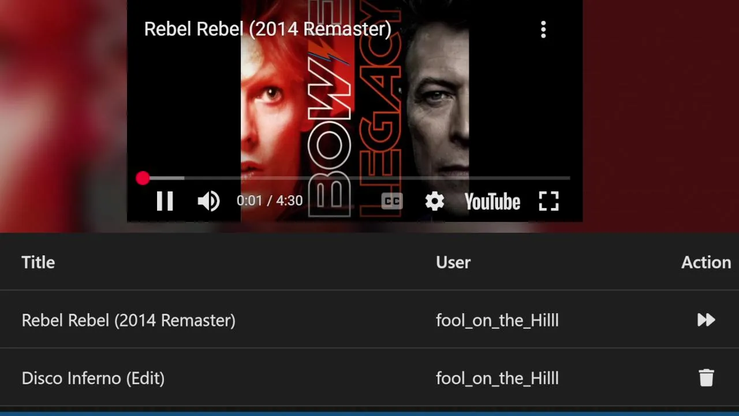The image size is (739, 416).
Task: Mute the video with the speaker icon
Action: pos(208,201)
